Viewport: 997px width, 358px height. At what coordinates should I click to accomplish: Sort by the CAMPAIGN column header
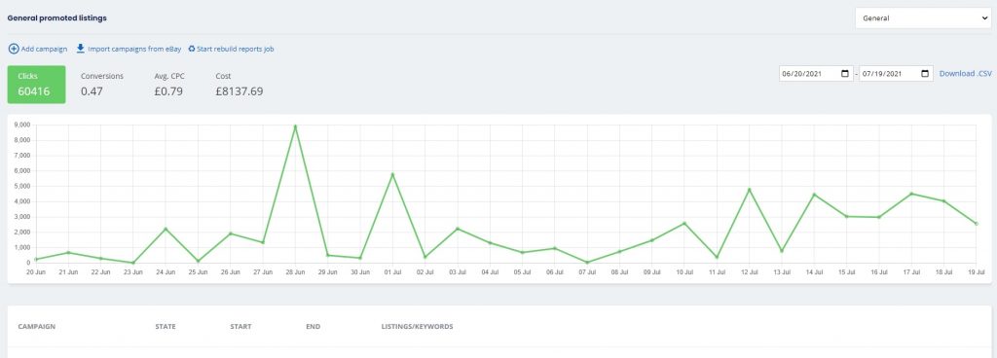(x=37, y=327)
